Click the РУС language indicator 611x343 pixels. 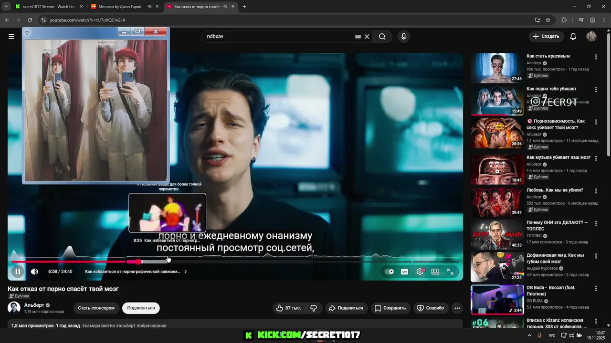[552, 335]
